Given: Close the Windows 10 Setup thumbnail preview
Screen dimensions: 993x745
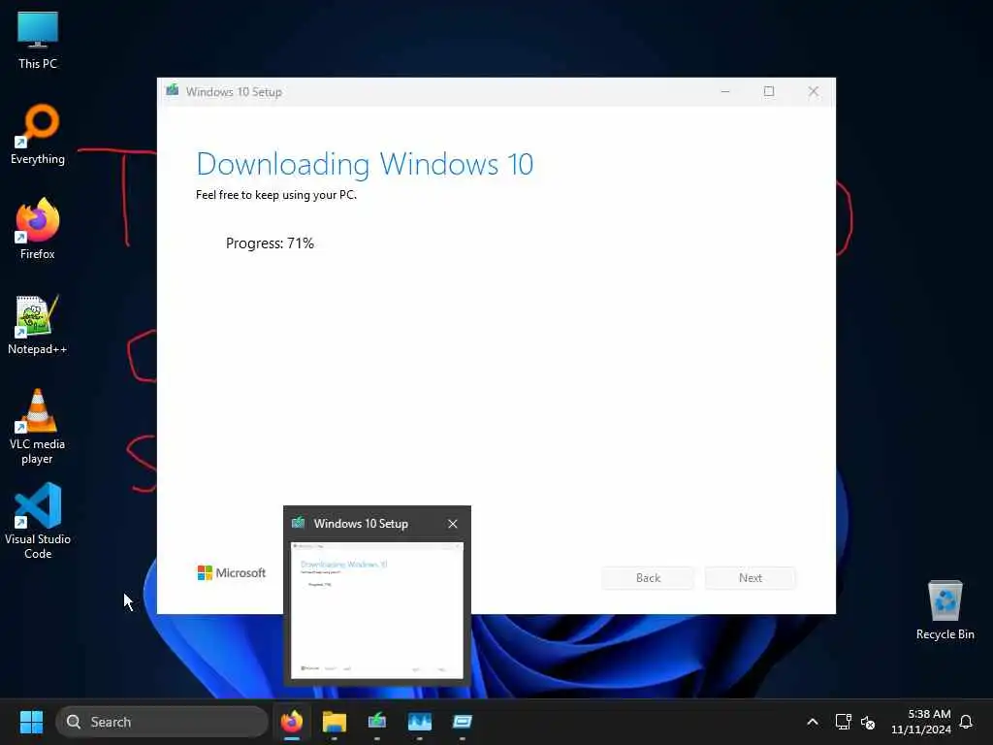Looking at the screenshot, I should [452, 524].
